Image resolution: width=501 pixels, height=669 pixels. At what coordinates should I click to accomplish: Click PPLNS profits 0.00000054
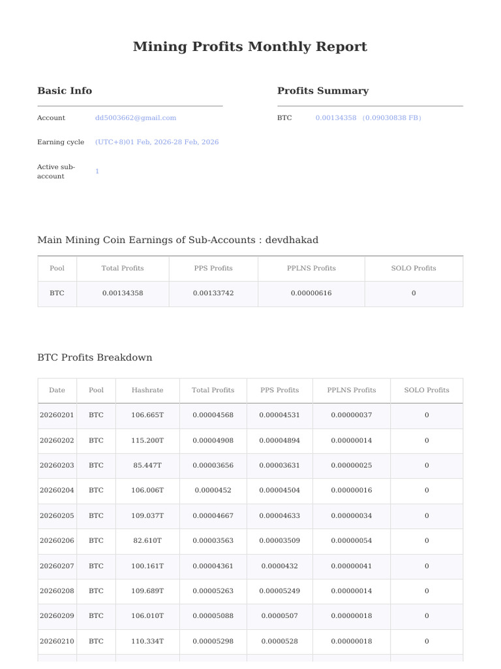point(352,540)
